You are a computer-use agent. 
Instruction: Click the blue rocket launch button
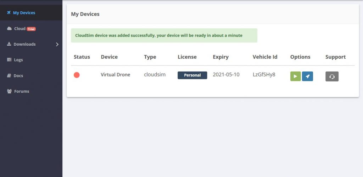tap(307, 76)
